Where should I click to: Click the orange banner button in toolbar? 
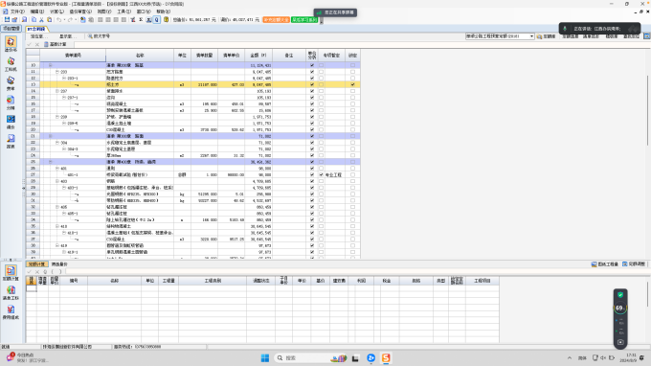click(x=276, y=19)
